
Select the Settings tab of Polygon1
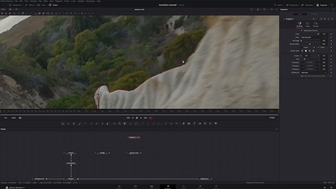[x=316, y=25]
